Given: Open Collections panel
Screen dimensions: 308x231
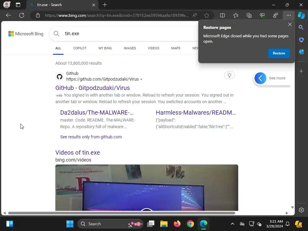Looking at the screenshot, I should pos(249,15).
